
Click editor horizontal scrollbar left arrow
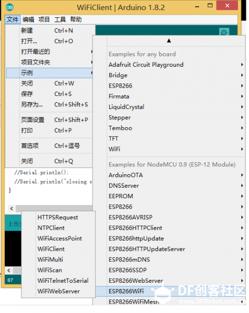11,209
